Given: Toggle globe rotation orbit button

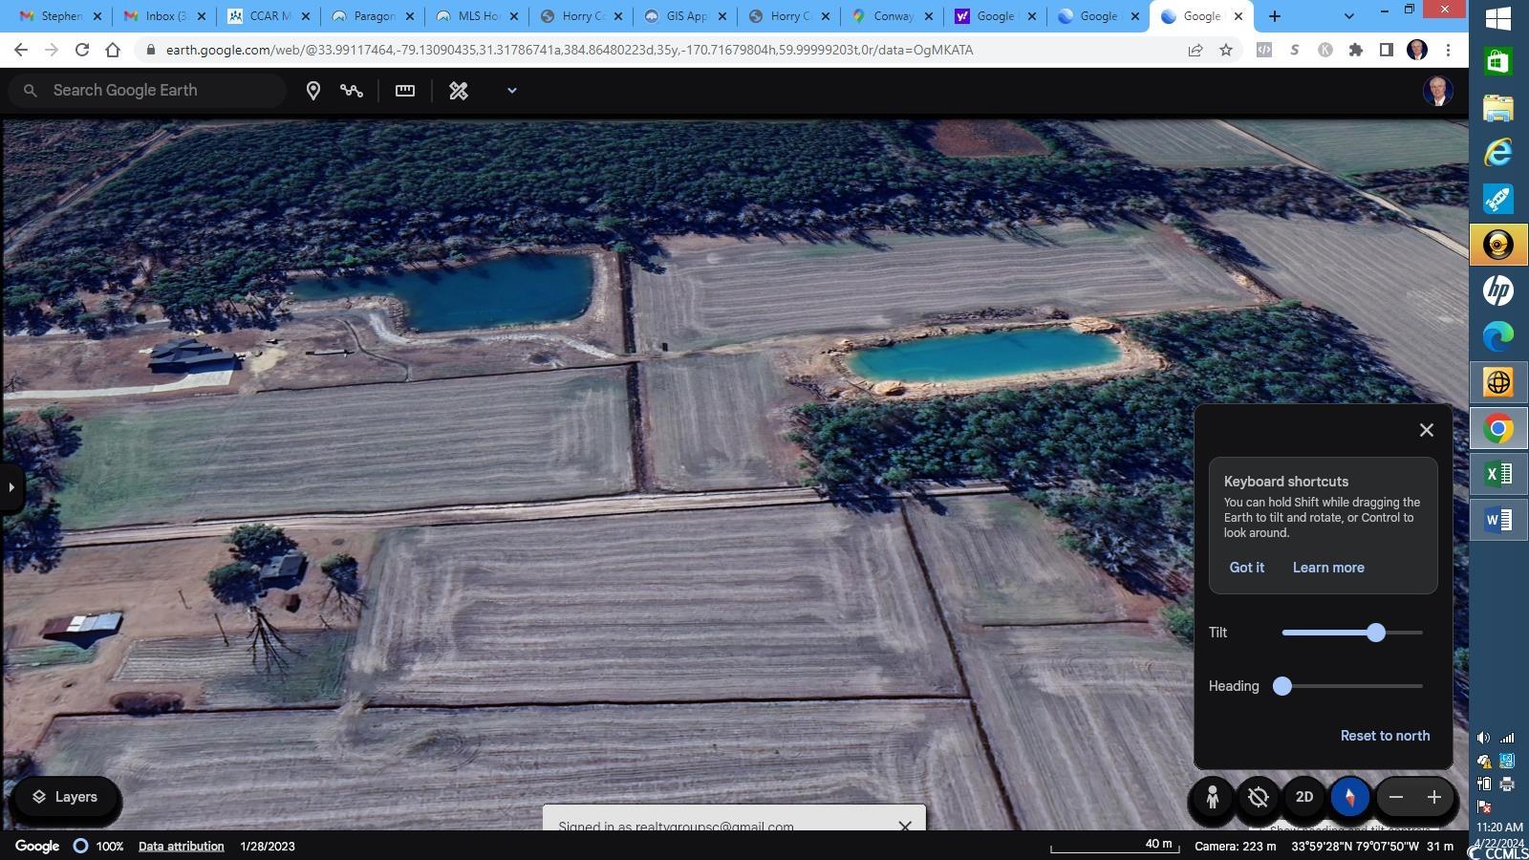Looking at the screenshot, I should [1259, 797].
